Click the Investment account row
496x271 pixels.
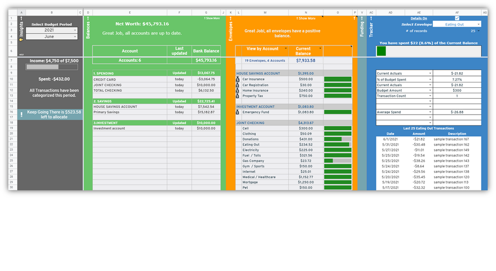pos(156,128)
